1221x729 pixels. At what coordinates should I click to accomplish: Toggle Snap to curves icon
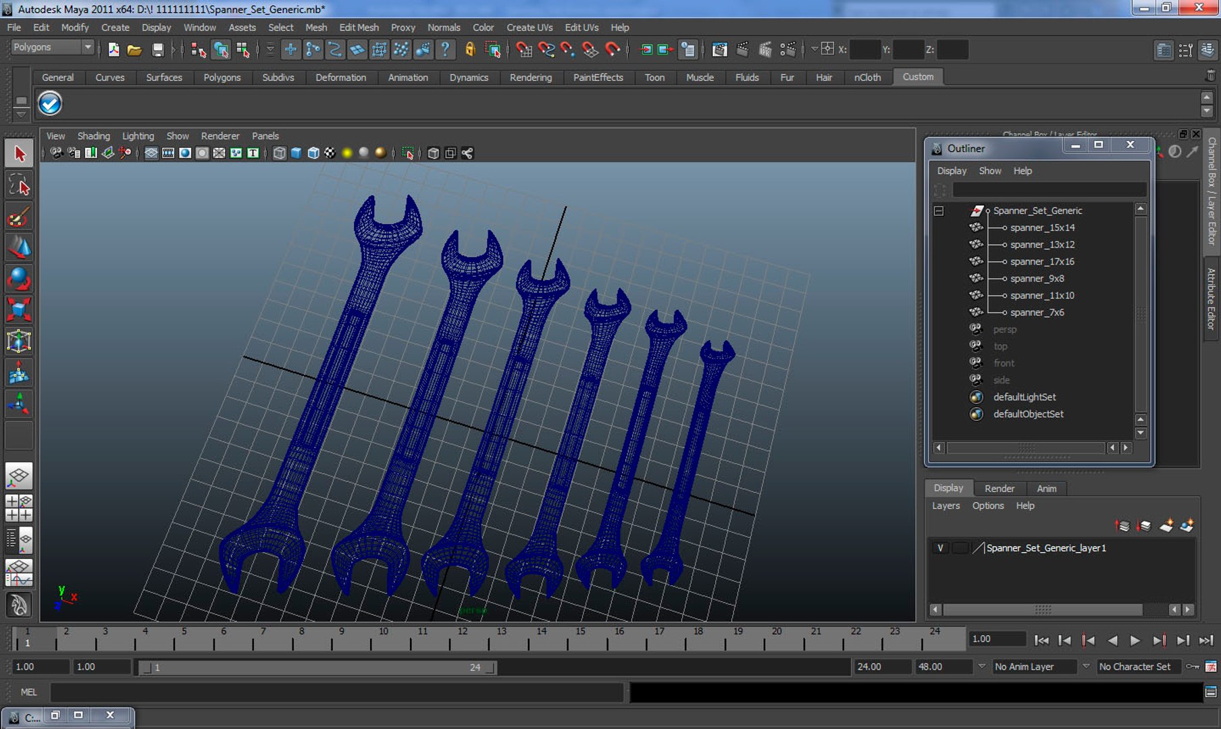click(x=546, y=49)
